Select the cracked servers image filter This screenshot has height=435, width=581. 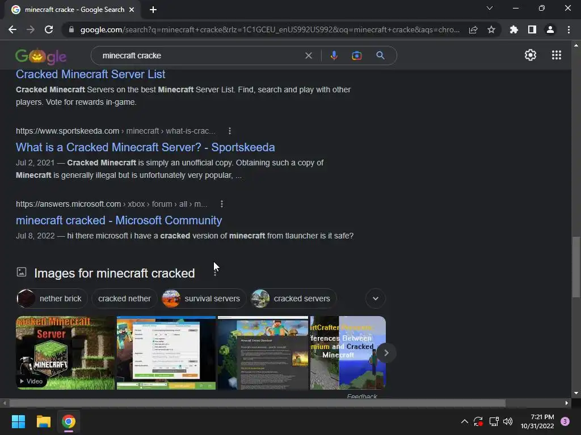click(x=293, y=298)
